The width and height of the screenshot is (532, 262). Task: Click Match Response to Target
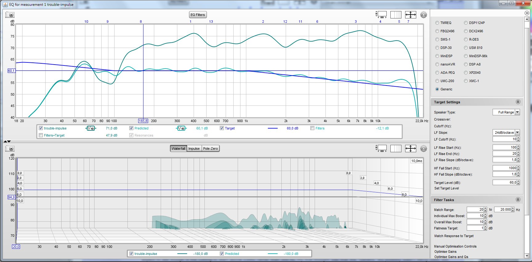pos(454,236)
